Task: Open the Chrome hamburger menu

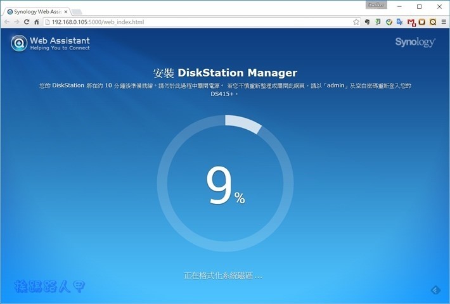Action: point(443,22)
